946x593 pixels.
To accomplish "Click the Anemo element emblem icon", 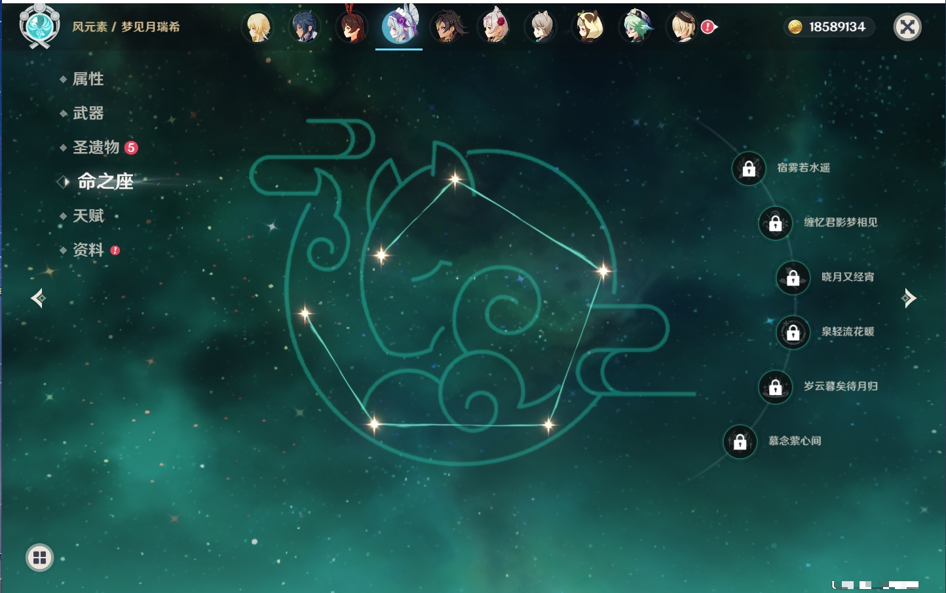I will pyautogui.click(x=40, y=26).
